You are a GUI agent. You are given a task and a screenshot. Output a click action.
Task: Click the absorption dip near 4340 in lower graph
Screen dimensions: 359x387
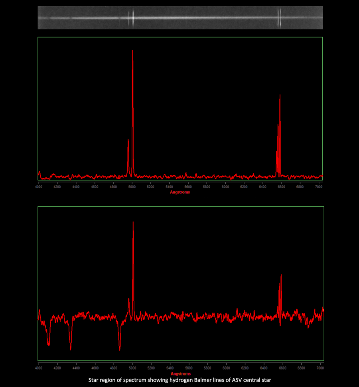tap(71, 348)
